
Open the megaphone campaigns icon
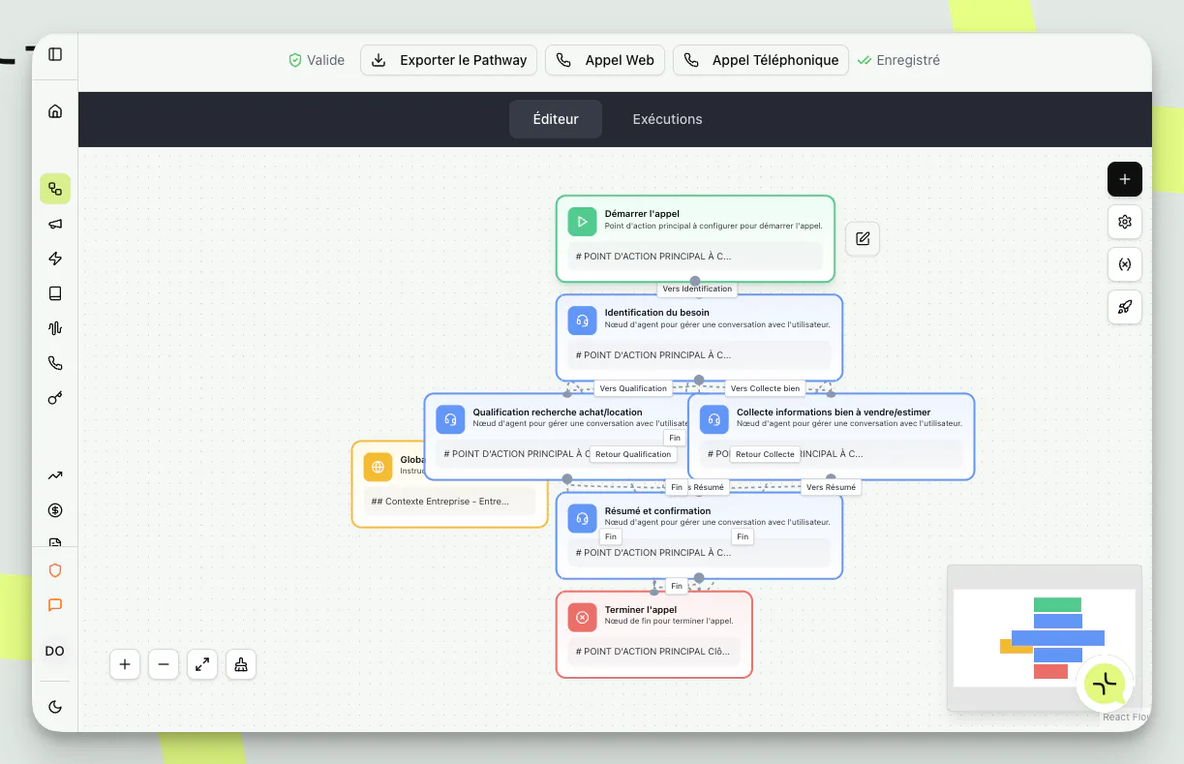click(x=55, y=224)
